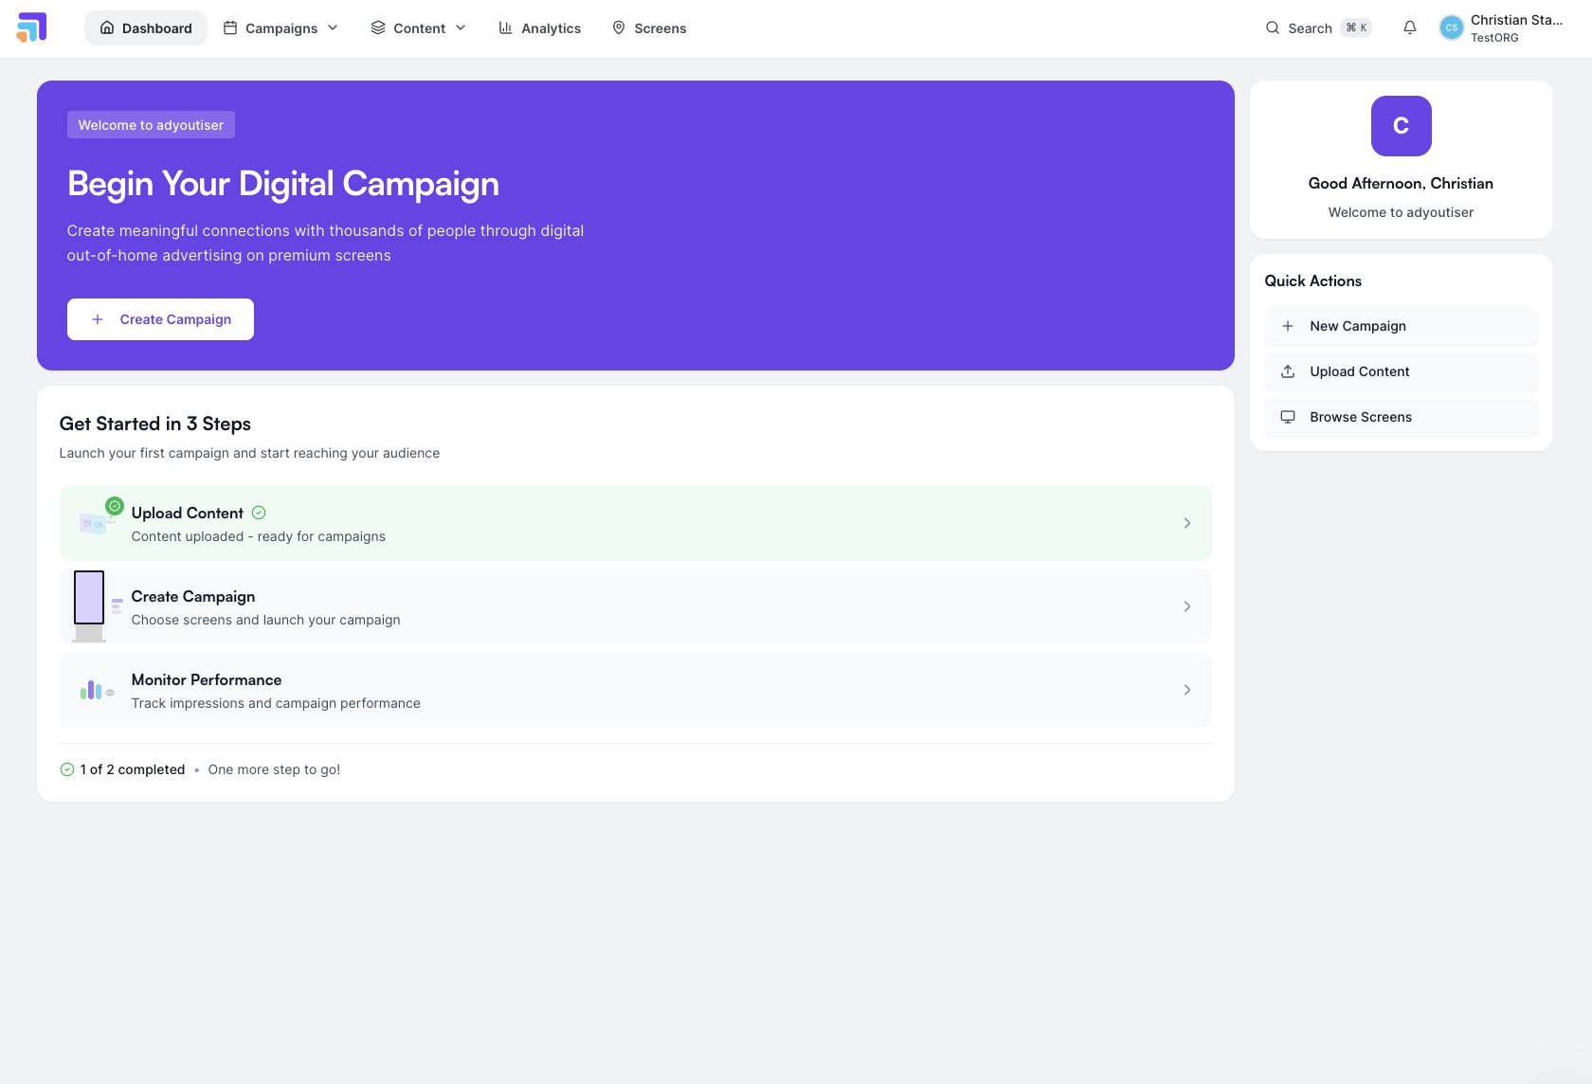Open the Content dropdown menu
This screenshot has width=1592, height=1084.
[x=418, y=27]
